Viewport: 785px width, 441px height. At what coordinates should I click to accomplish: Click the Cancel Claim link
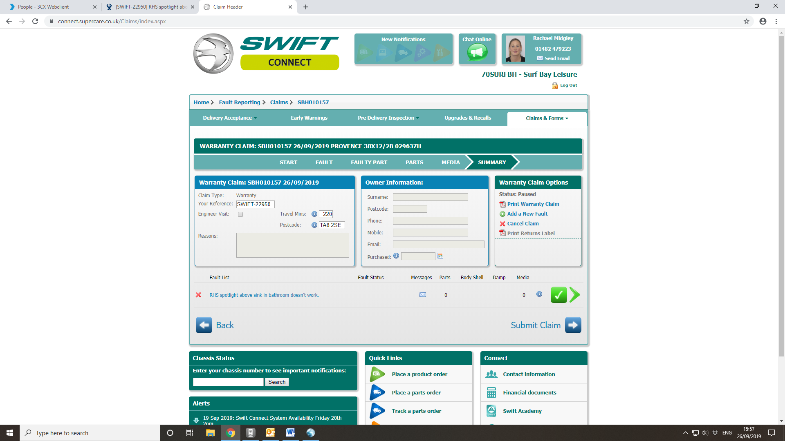coord(523,223)
